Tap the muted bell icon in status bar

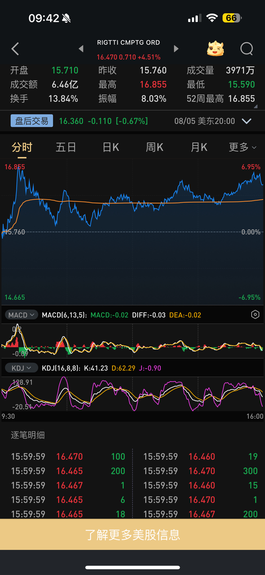(x=66, y=18)
